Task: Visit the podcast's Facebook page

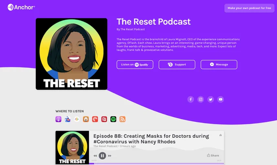Action: pyautogui.click(x=191, y=99)
